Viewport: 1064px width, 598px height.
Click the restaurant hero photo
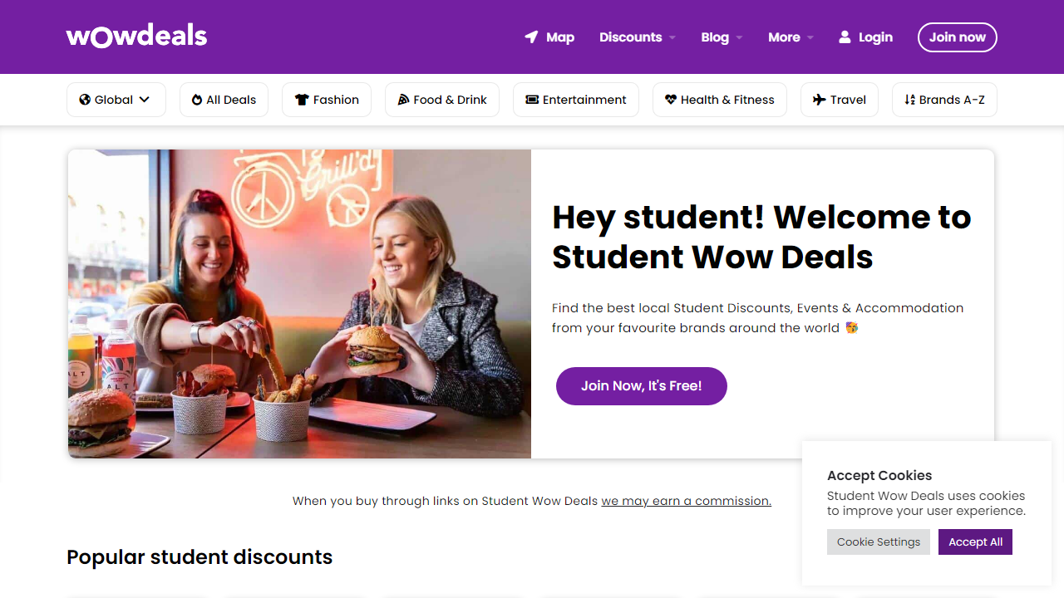(299, 303)
